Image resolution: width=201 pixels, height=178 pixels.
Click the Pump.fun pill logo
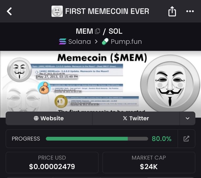105,42
